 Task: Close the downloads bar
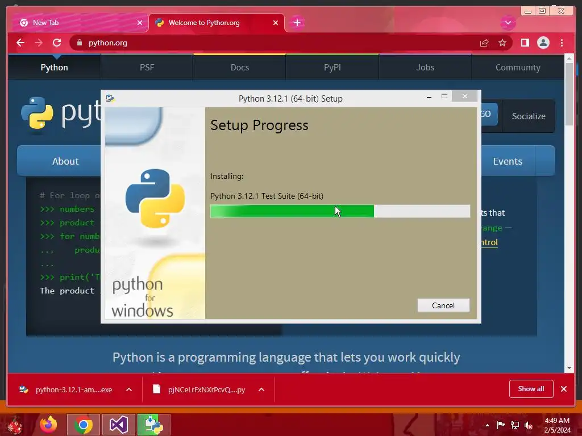[564, 389]
